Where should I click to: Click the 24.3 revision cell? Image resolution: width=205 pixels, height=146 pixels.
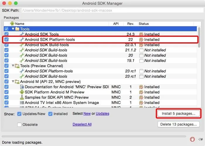[x=131, y=34]
